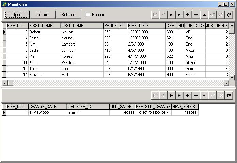This screenshot has height=163, width=237.
Task: Select the SRep job code cell
Action: pyautogui.click(x=195, y=62)
